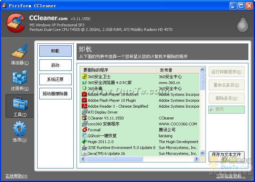The image size is (255, 182).
Task: Click the vertical scrollbar down arrow
Action: pos(202,153)
